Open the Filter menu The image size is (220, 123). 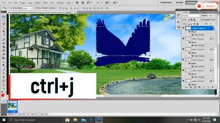click(45, 3)
